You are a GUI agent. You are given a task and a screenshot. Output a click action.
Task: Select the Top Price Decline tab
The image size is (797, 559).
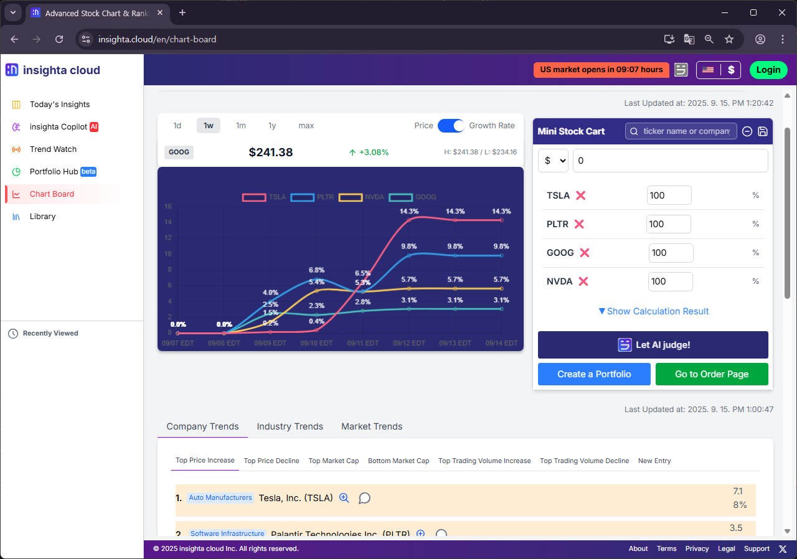click(271, 461)
